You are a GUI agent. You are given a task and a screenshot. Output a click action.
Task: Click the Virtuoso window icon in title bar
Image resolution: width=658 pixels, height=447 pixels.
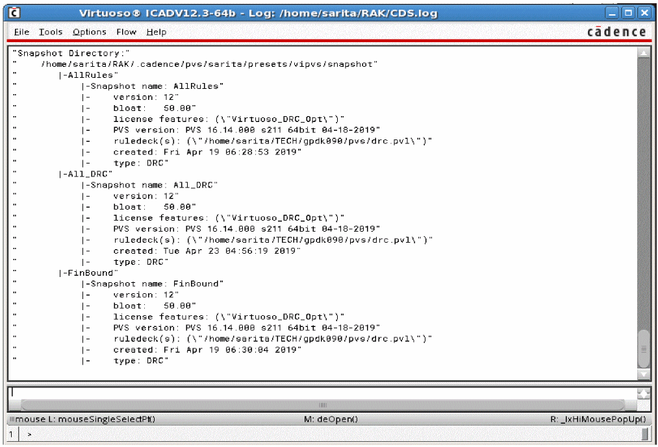[x=14, y=13]
